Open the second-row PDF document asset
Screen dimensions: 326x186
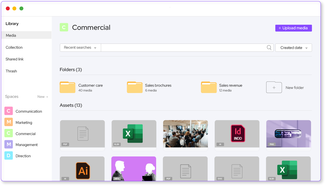tap(185, 169)
